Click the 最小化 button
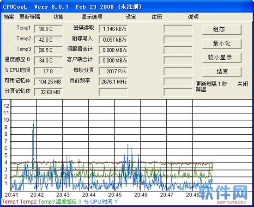The width and height of the screenshot is (254, 207). tap(222, 44)
